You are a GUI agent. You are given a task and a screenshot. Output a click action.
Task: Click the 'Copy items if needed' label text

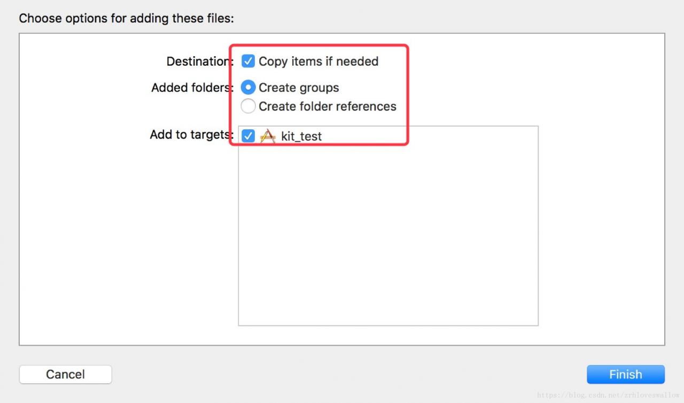(318, 61)
